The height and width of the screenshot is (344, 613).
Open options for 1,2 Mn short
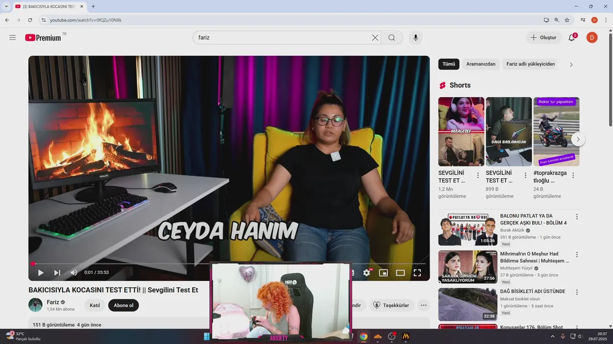pyautogui.click(x=478, y=175)
